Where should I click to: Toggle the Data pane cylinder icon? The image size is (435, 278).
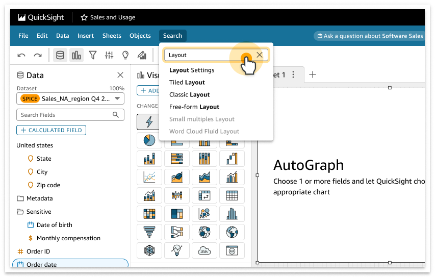60,55
